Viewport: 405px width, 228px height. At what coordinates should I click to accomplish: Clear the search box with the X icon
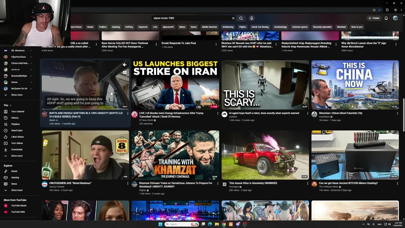click(x=233, y=18)
